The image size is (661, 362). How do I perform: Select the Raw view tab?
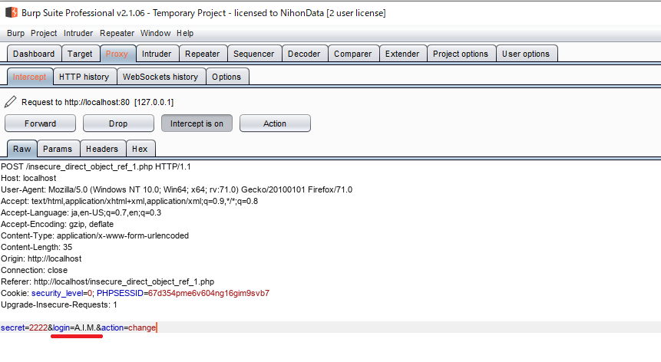point(22,149)
